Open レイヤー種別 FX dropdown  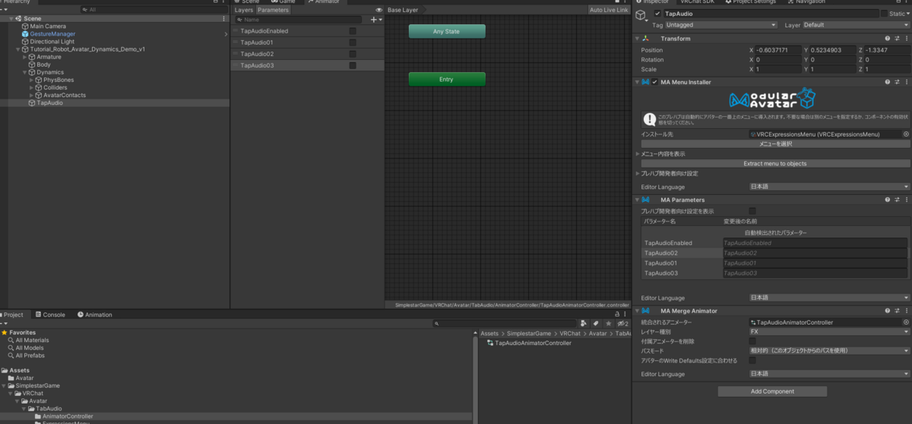(x=829, y=331)
